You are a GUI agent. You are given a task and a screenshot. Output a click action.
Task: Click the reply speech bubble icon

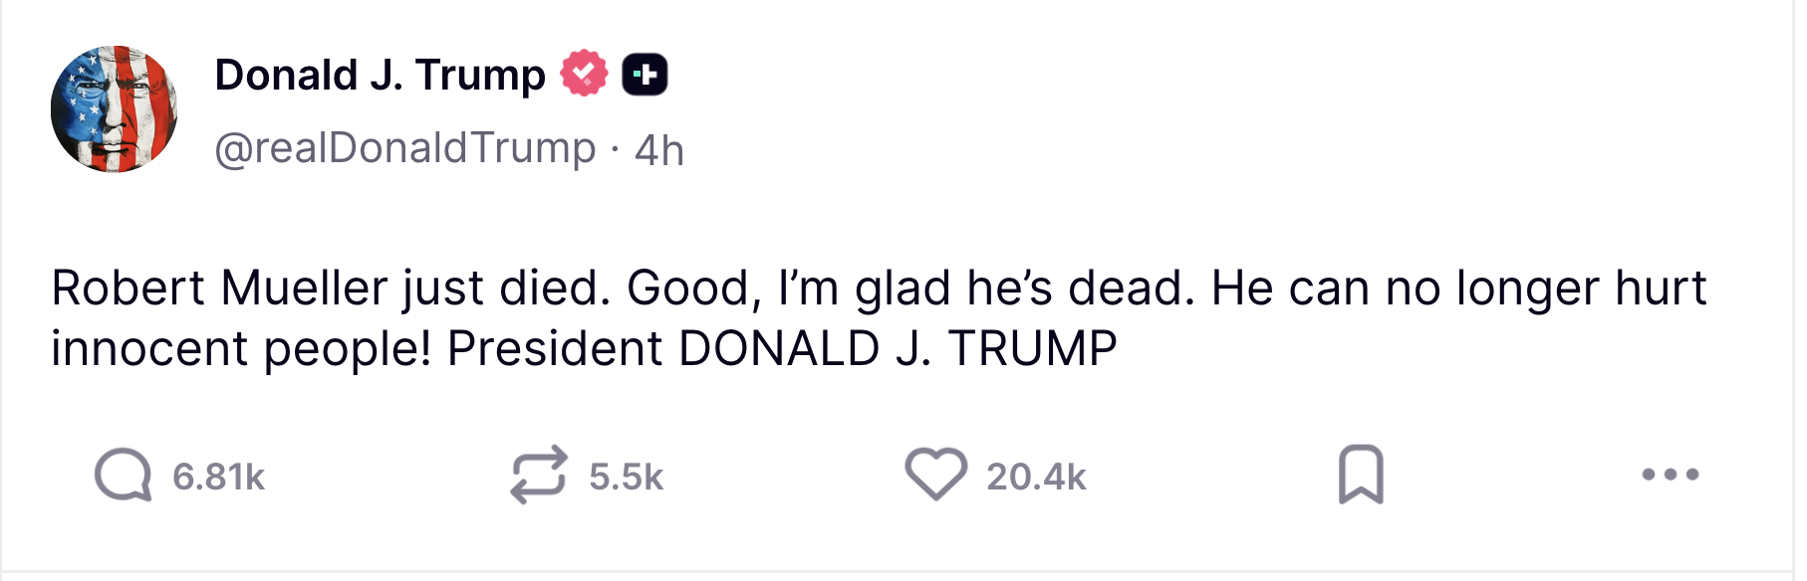coord(123,475)
